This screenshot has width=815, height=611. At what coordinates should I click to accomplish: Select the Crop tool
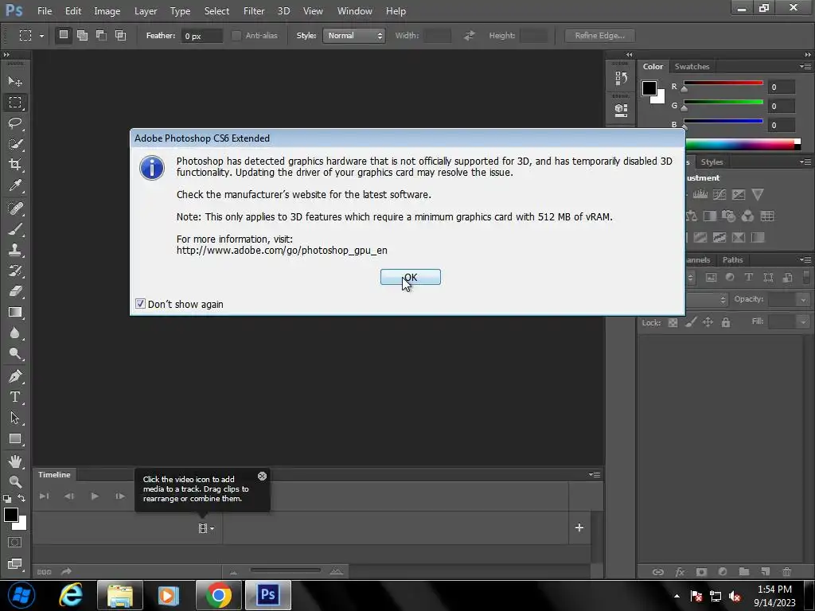(15, 165)
